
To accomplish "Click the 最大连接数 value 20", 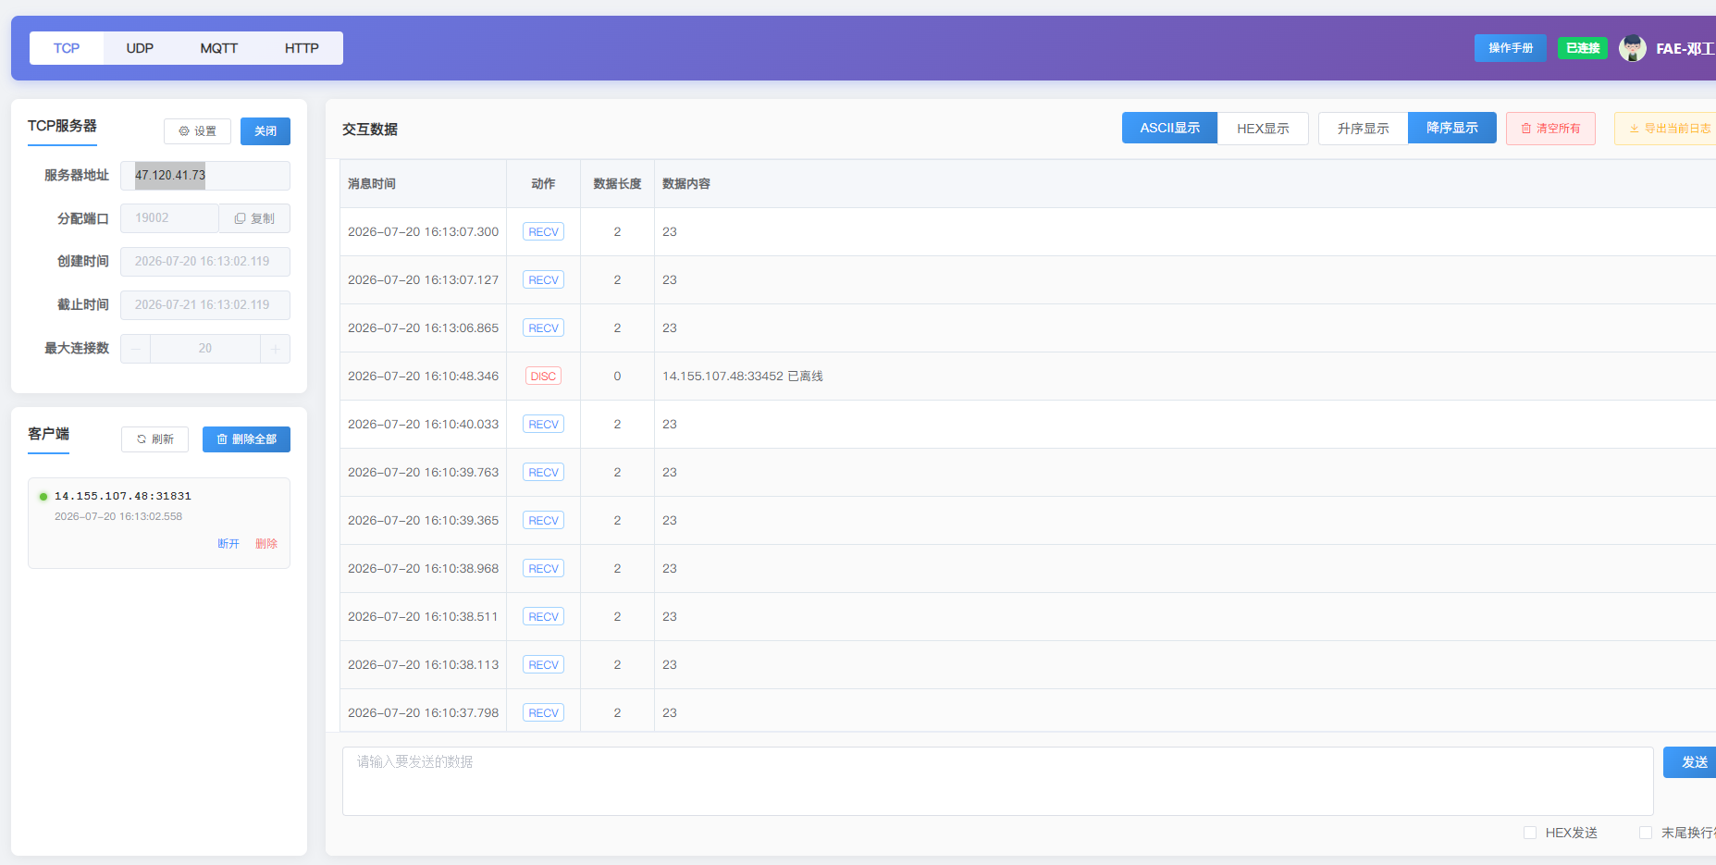I will coord(205,349).
